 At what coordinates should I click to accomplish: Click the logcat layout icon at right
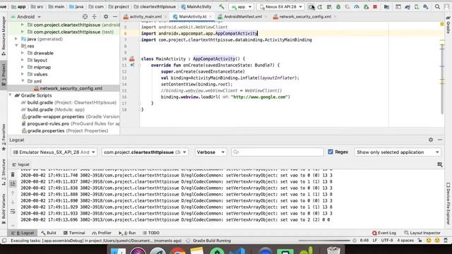pos(439,164)
